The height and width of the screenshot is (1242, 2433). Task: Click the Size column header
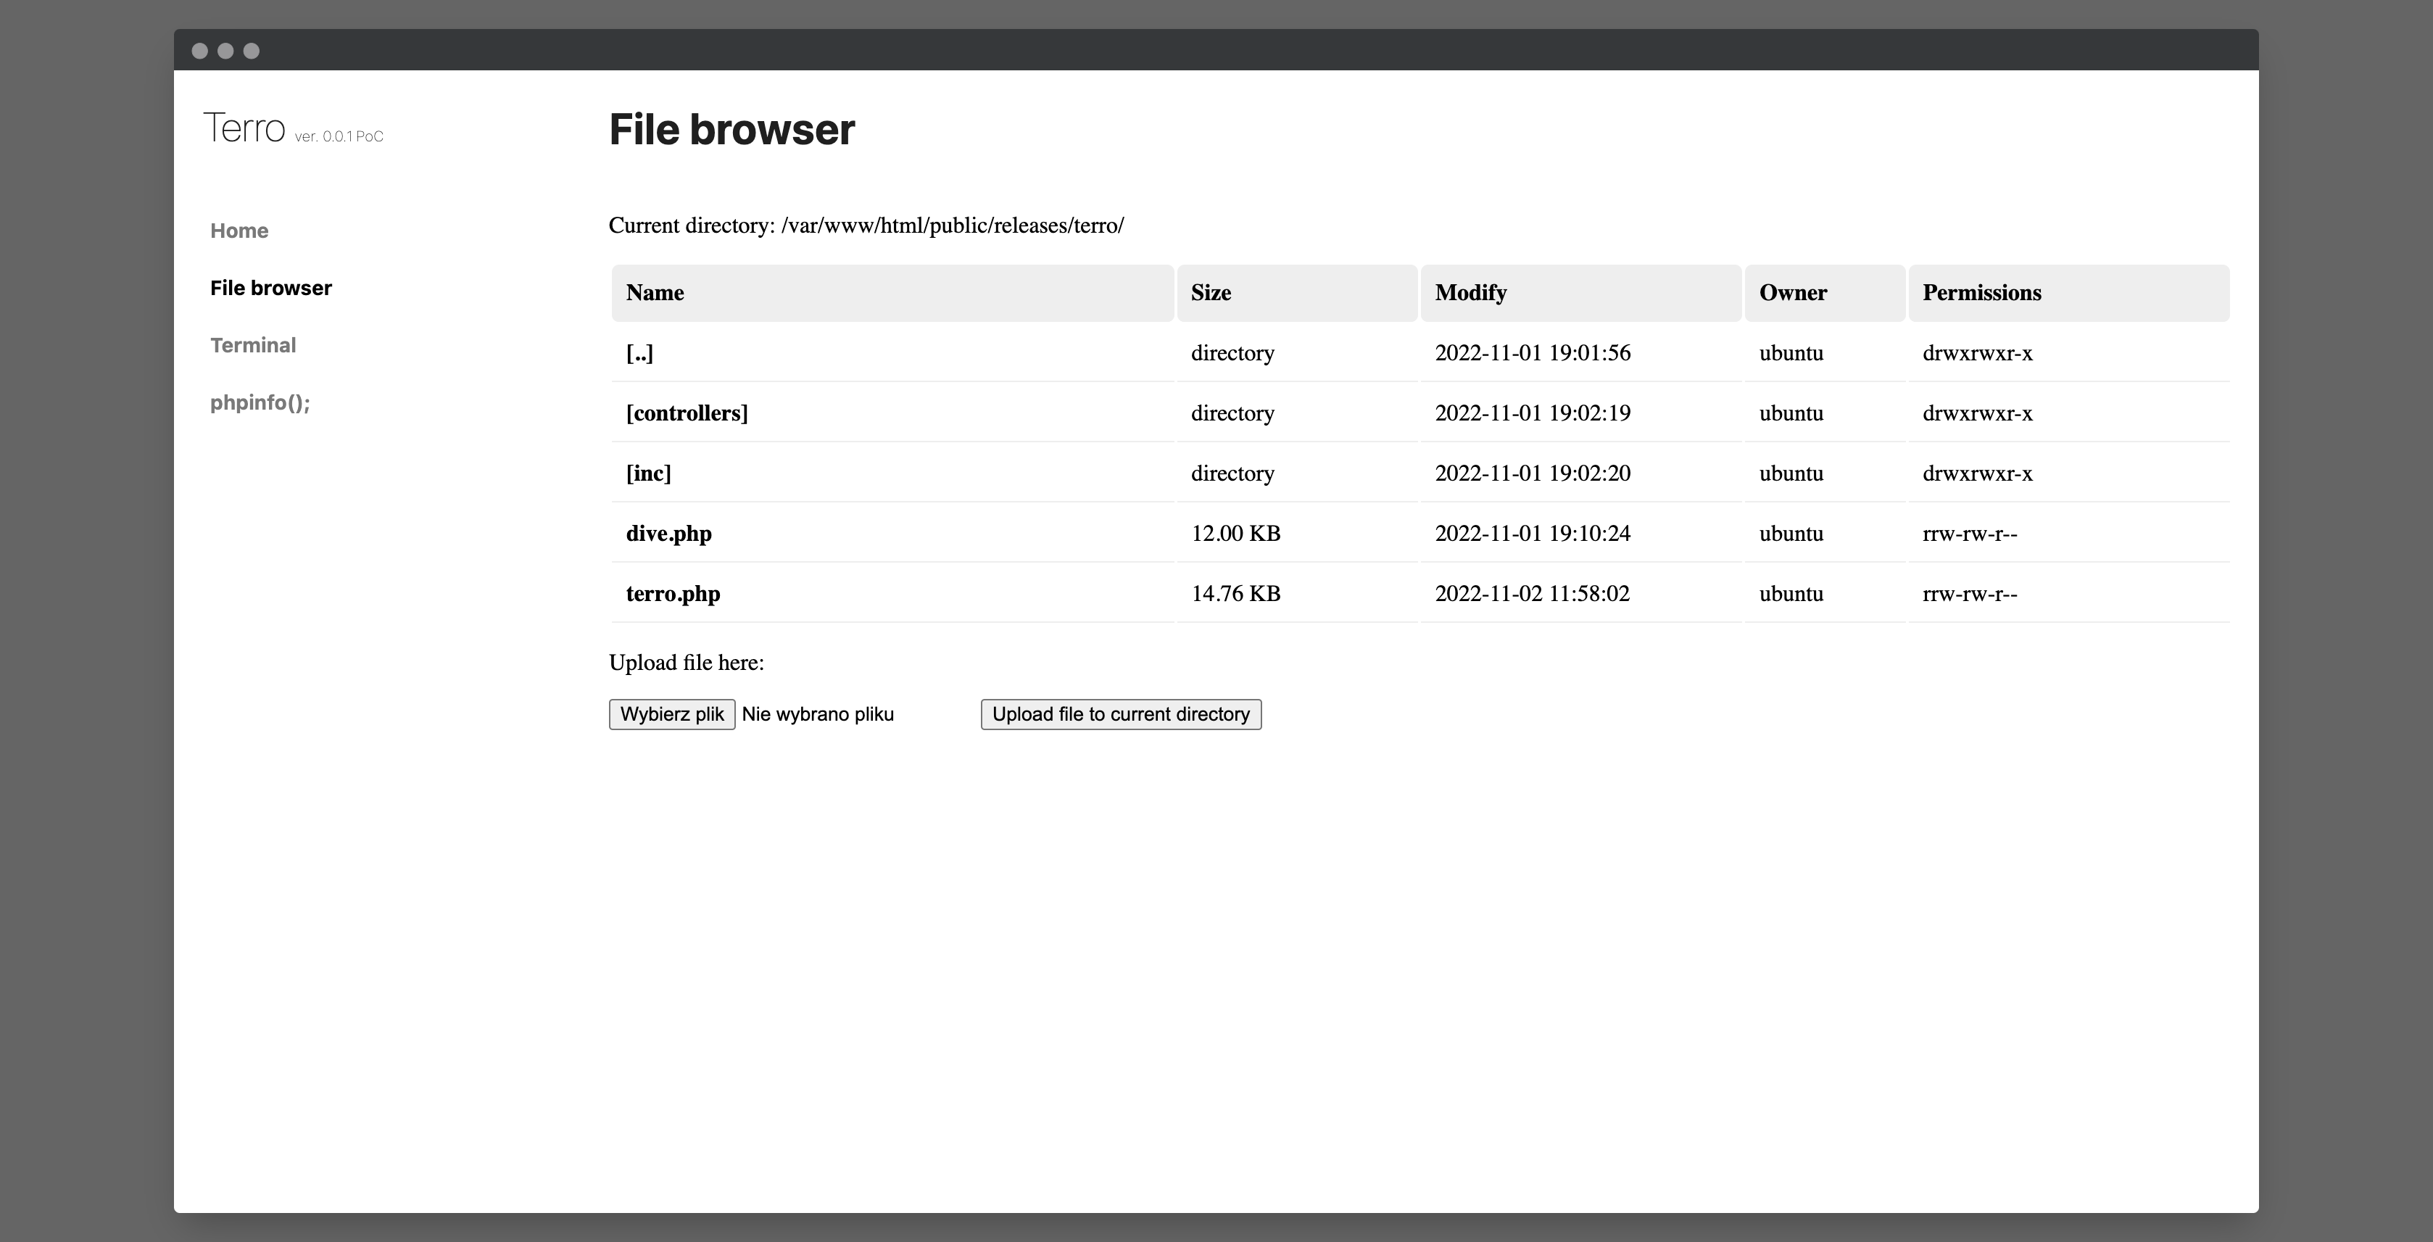pos(1211,293)
